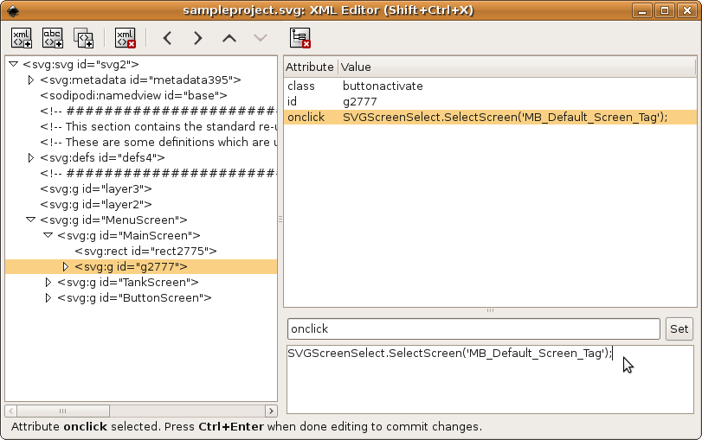Click the scroll right arrow of tree scrollbar
This screenshot has height=440, width=702.
(271, 411)
